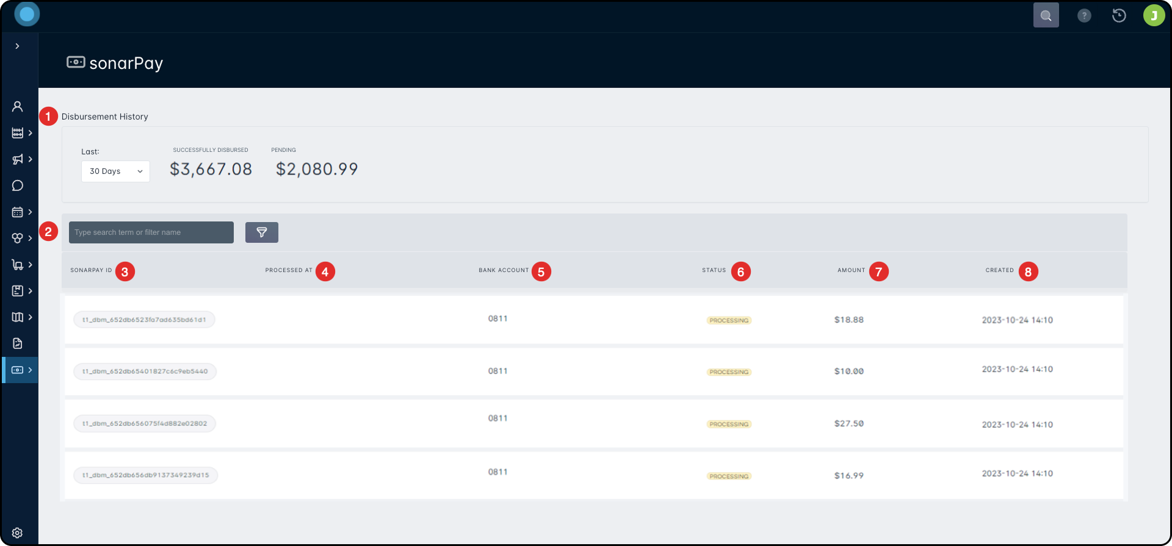Screen dimensions: 1172x546
Task: Expand the sonarPay sidebar item chevron
Action: [30, 370]
